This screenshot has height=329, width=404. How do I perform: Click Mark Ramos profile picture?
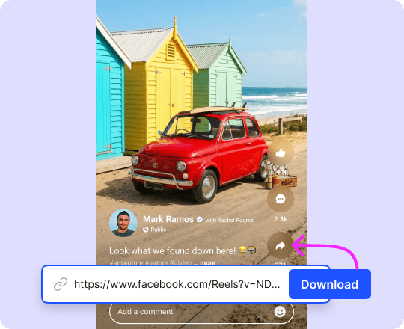point(123,223)
